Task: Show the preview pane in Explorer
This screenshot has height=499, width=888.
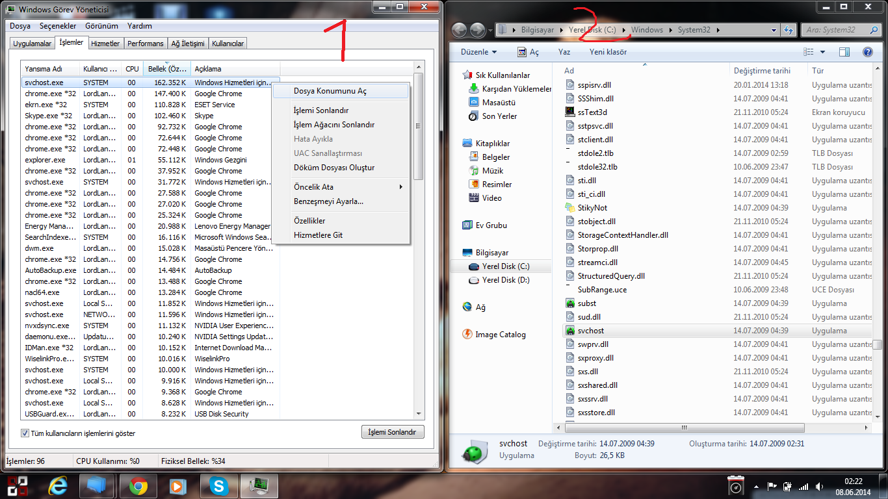Action: pyautogui.click(x=844, y=52)
